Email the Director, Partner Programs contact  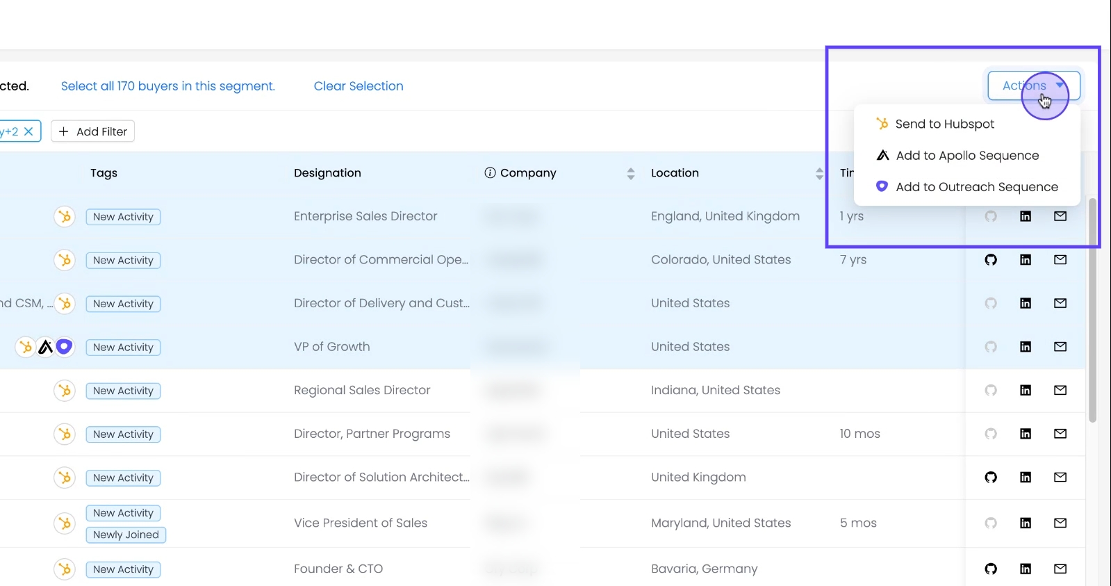1060,434
